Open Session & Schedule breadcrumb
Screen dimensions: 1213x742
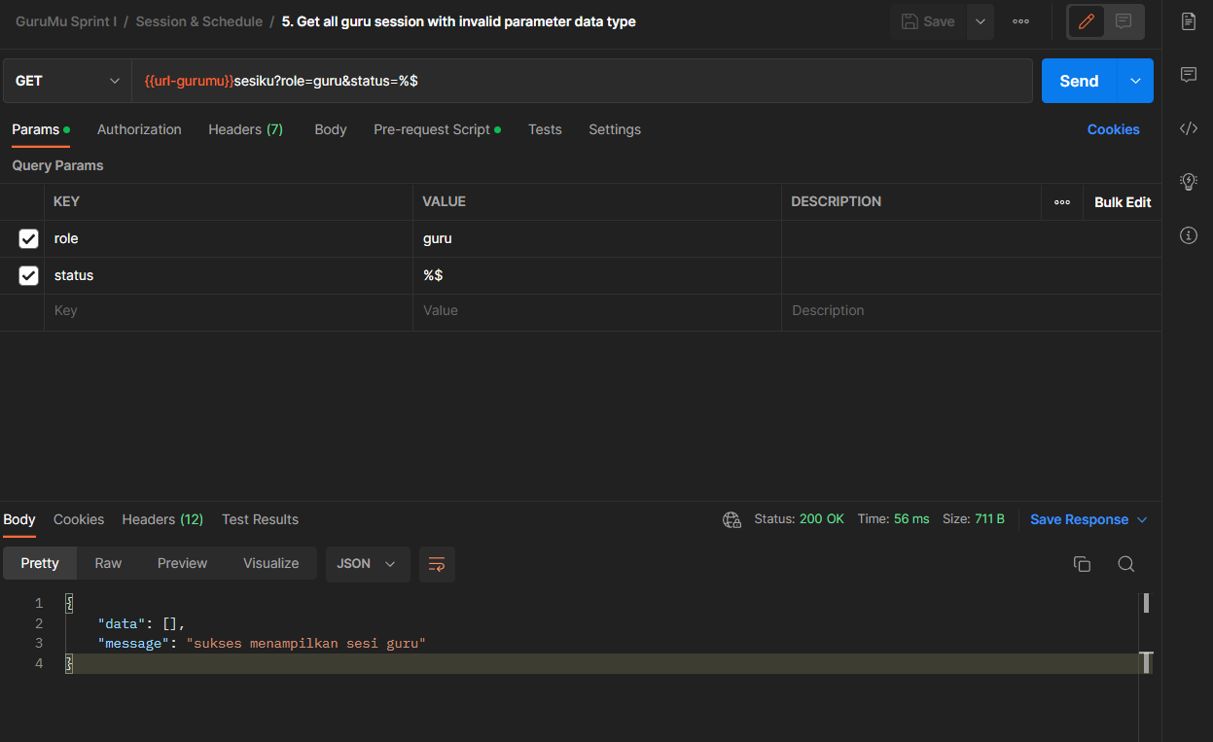[x=199, y=21]
